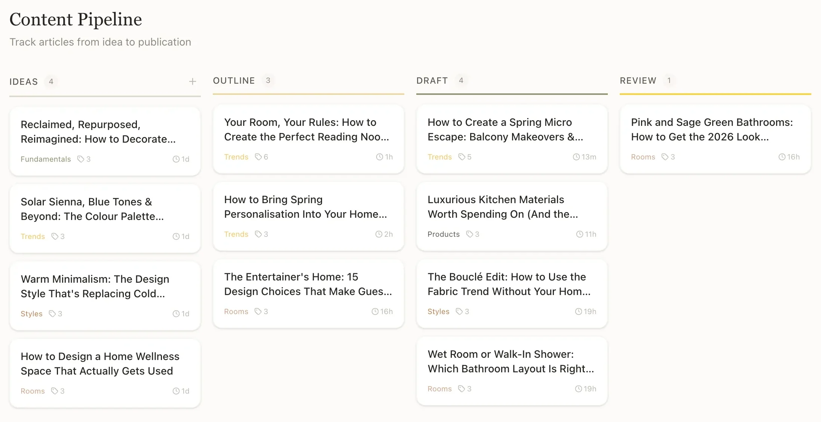Screen dimensions: 821x422
Task: Click clock icon on Home Wellness Space card
Action: click(176, 391)
